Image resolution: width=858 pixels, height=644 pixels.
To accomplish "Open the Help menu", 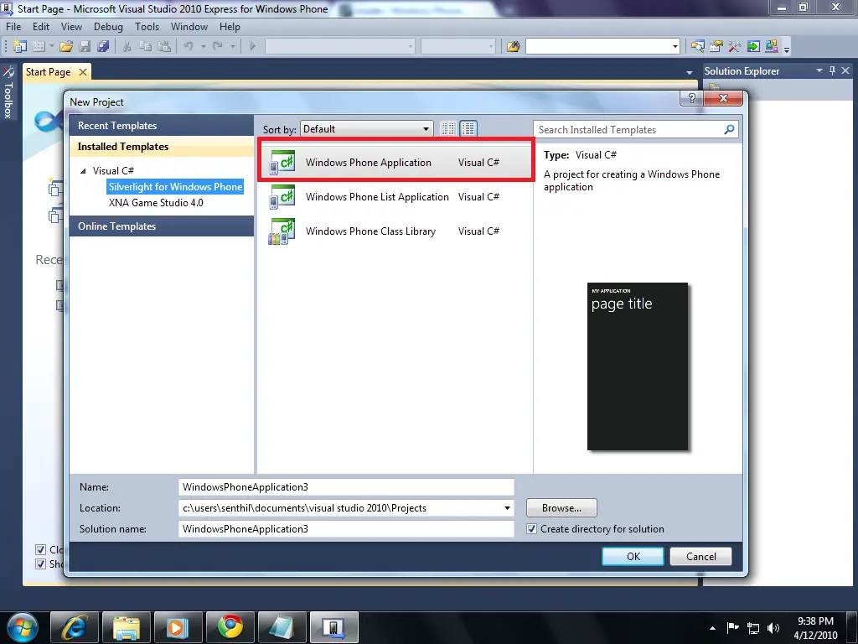I will pyautogui.click(x=230, y=26).
